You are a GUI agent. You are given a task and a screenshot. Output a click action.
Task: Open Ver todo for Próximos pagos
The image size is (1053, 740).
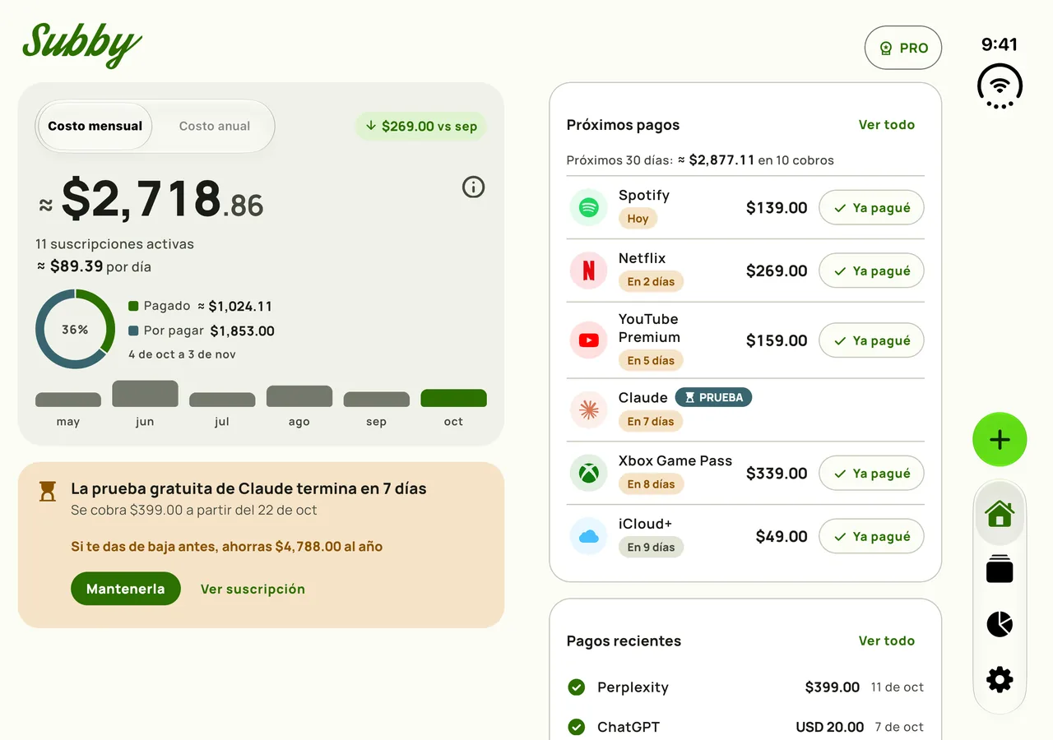pos(887,125)
